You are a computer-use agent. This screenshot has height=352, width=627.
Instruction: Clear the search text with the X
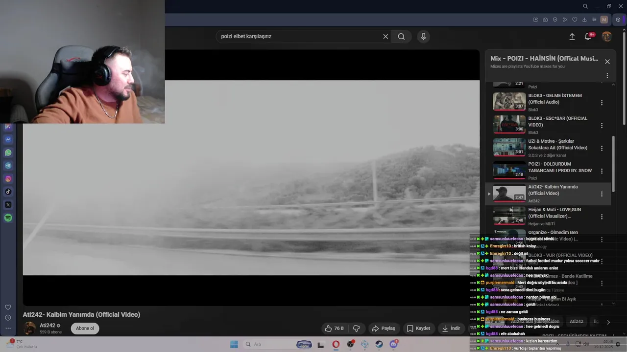pyautogui.click(x=386, y=37)
